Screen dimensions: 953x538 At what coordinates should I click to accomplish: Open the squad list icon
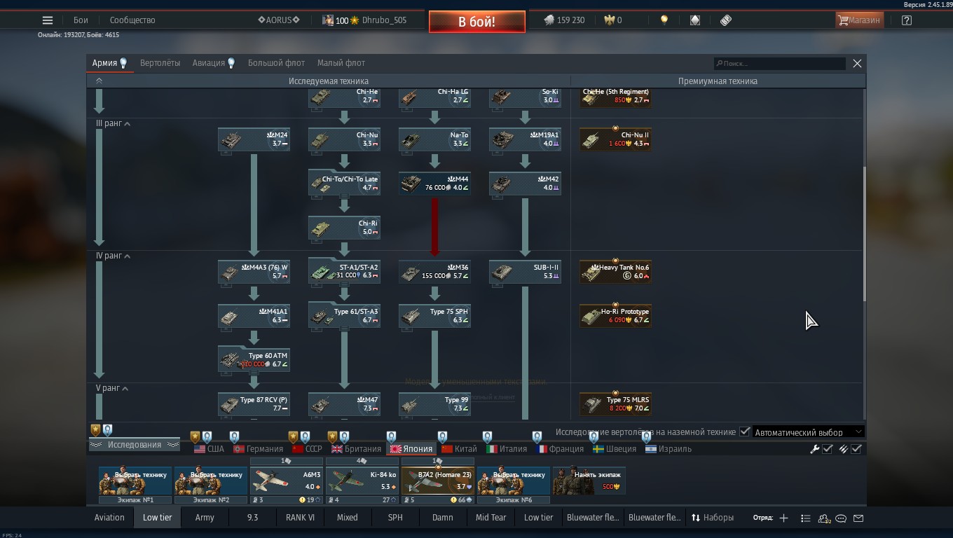pyautogui.click(x=806, y=518)
